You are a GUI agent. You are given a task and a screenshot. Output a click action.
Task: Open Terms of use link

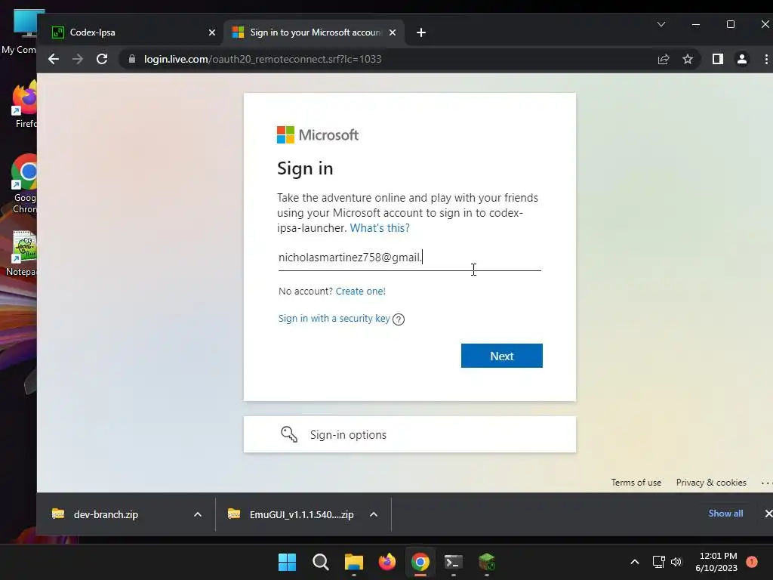[636, 483]
